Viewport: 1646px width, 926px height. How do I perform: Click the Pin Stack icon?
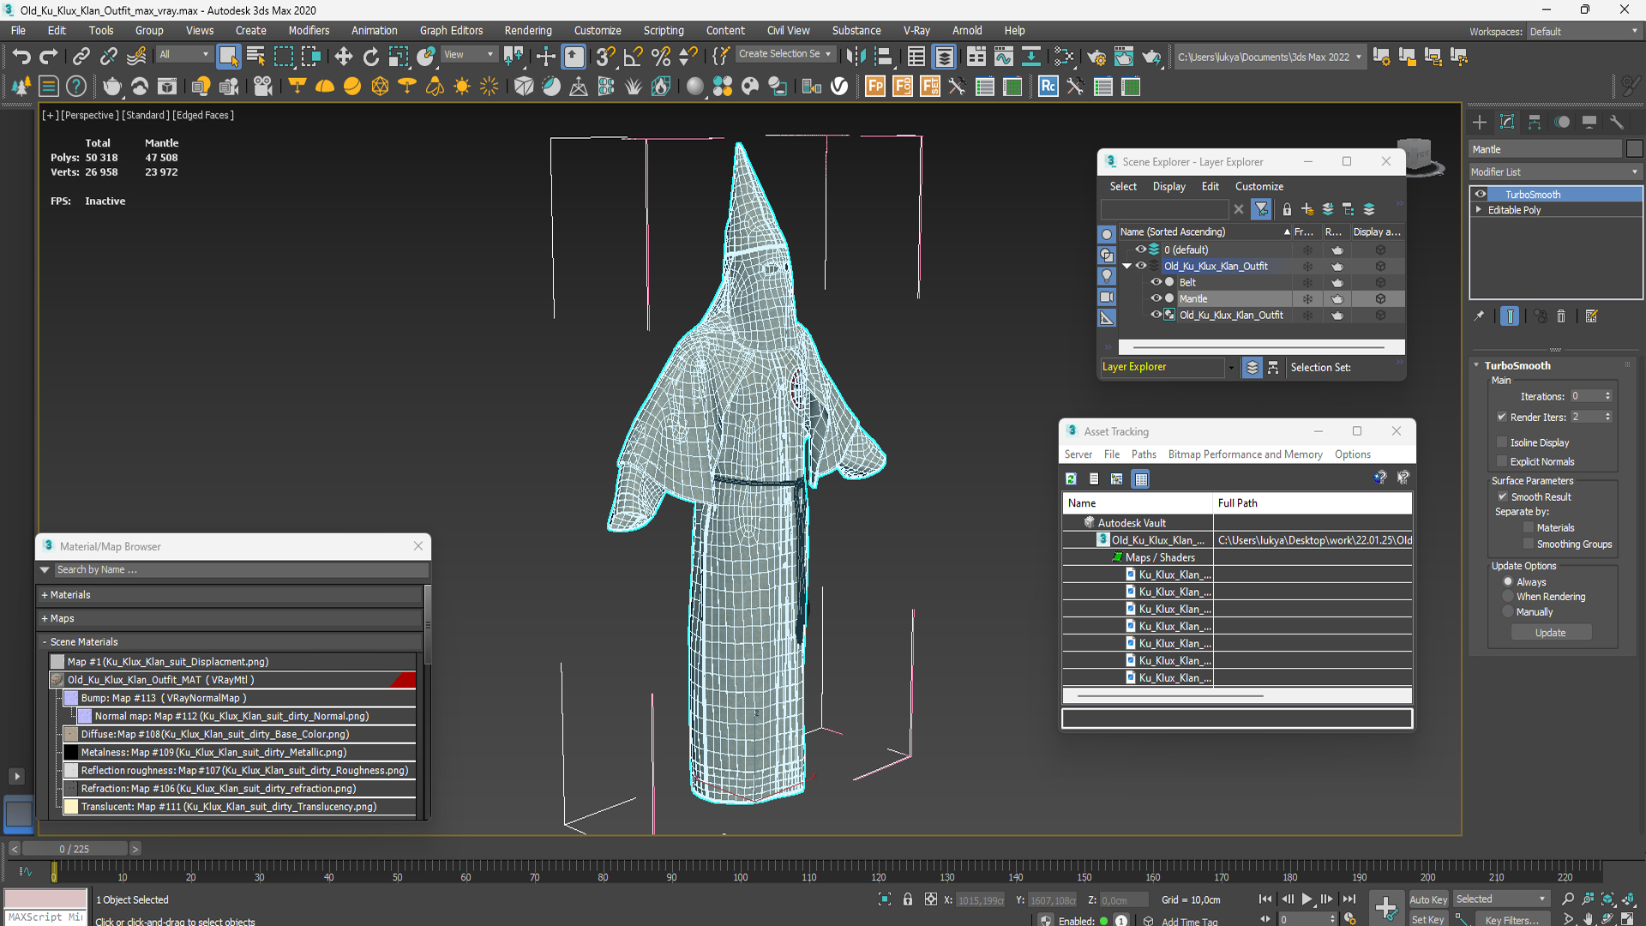click(1479, 316)
